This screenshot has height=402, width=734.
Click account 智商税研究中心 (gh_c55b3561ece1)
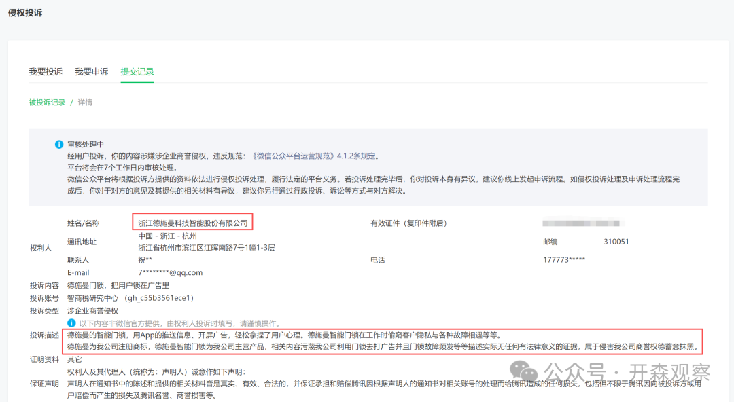(x=130, y=297)
